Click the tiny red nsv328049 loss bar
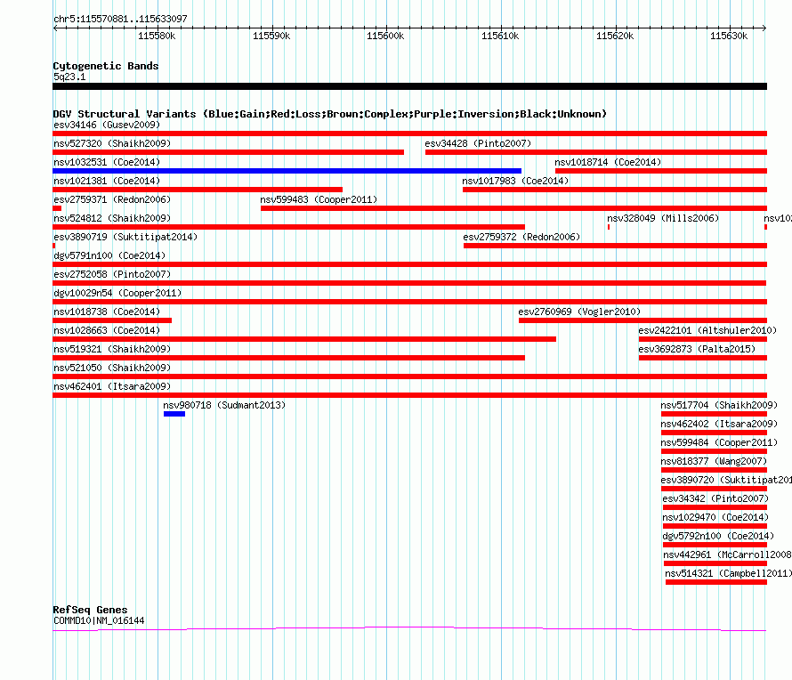 coord(609,227)
